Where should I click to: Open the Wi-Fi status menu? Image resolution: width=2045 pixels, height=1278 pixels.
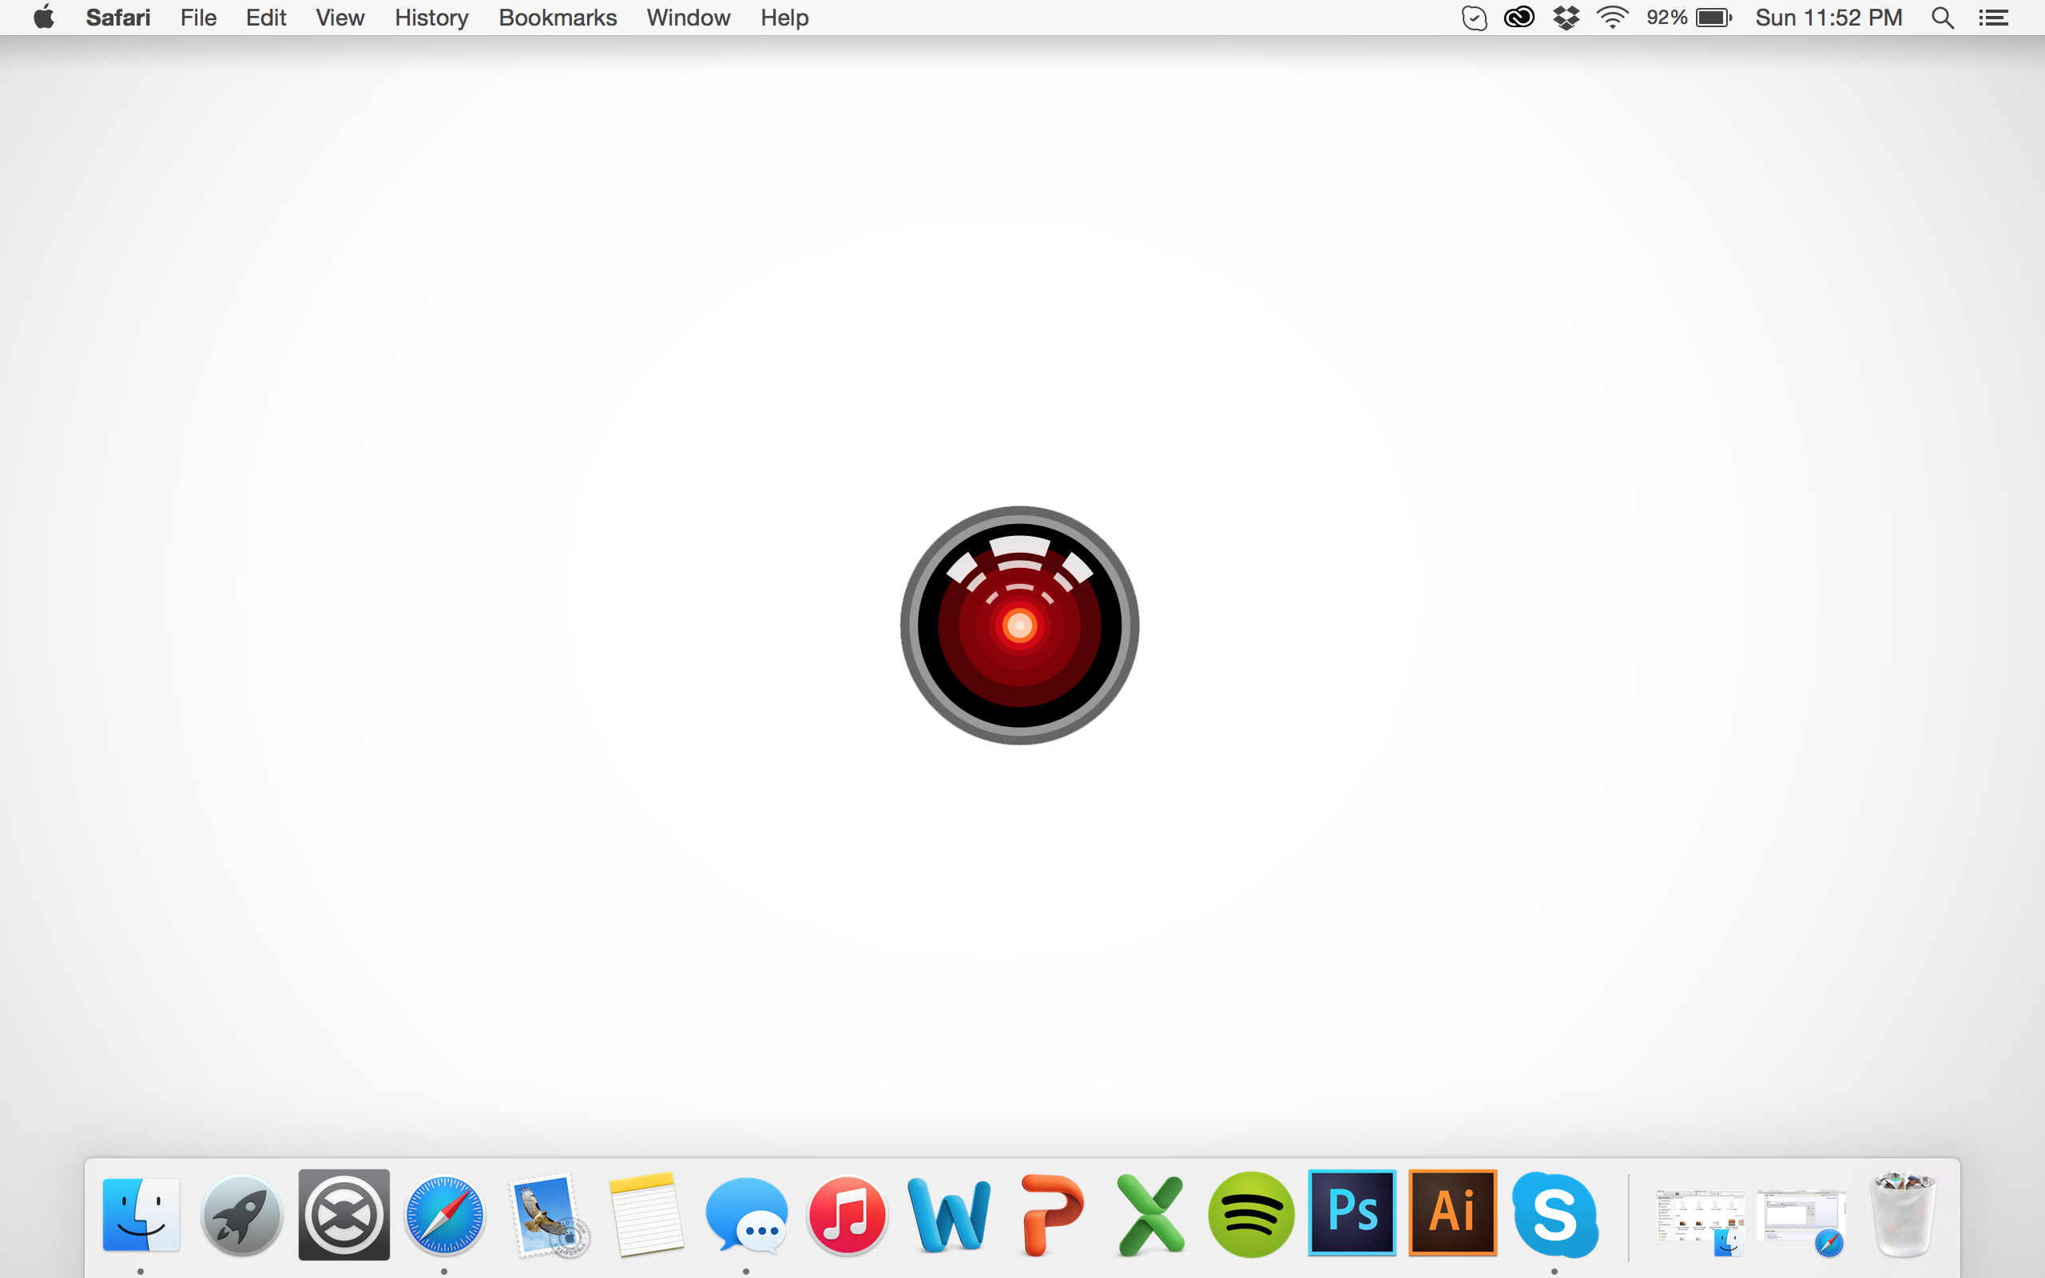(1612, 18)
